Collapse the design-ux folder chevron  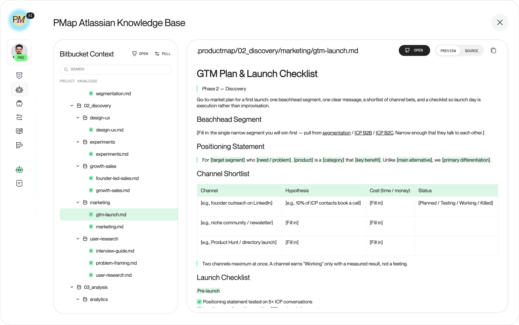click(78, 118)
